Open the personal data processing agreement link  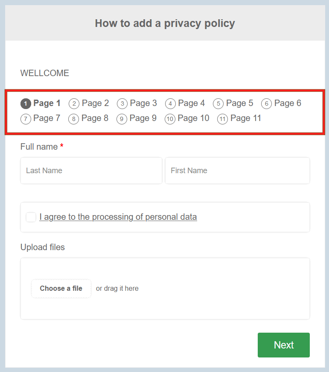click(x=118, y=217)
